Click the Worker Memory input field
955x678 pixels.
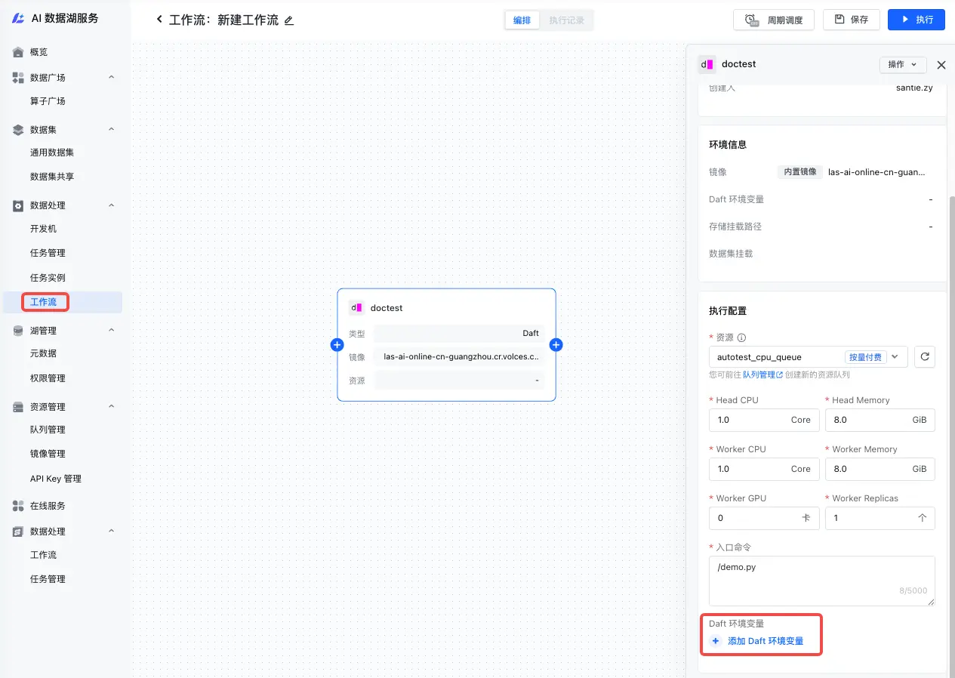[x=880, y=469]
